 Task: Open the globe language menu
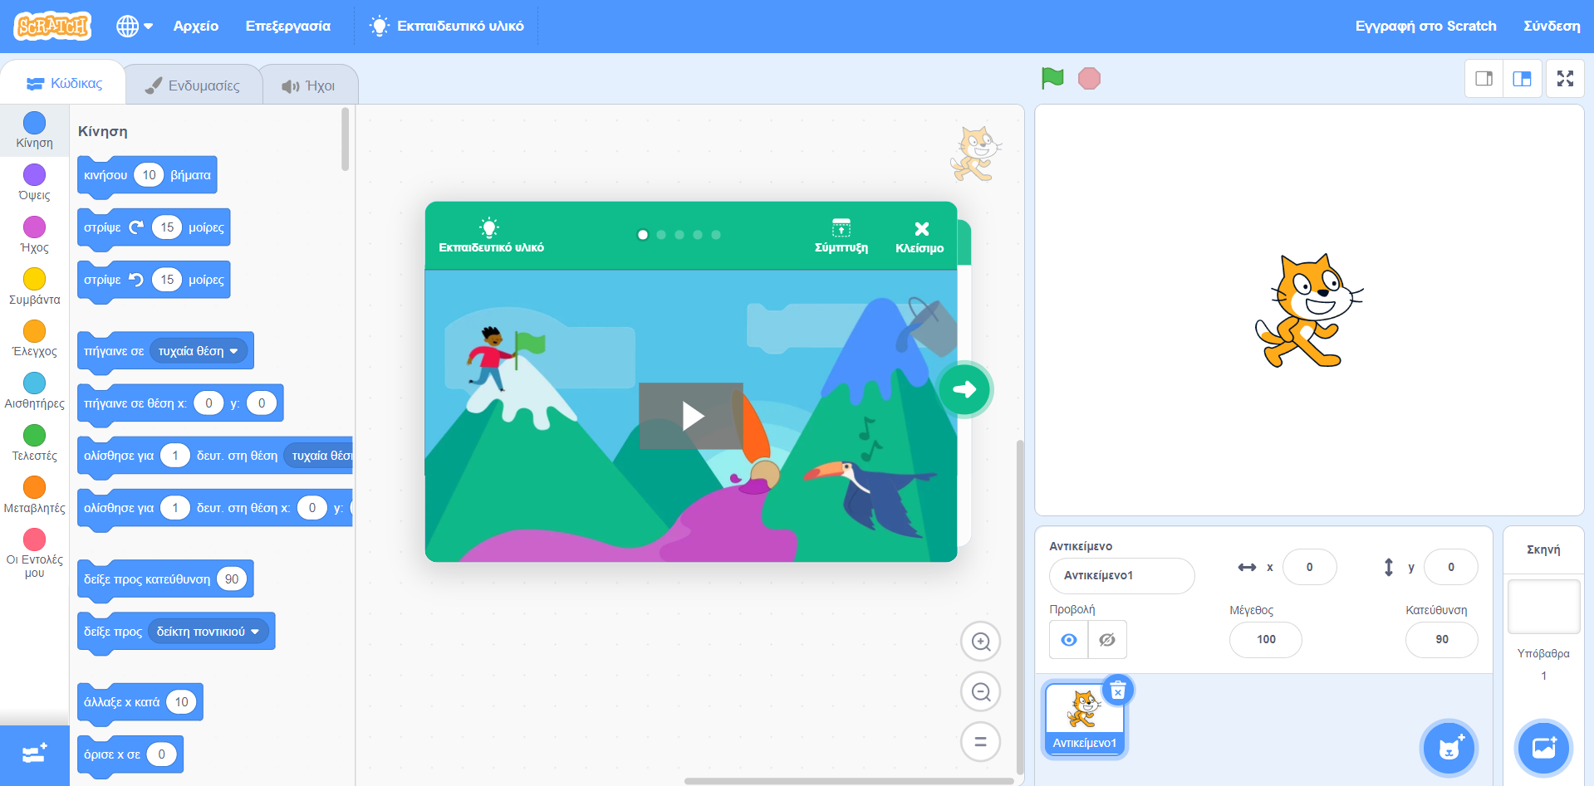tap(135, 26)
